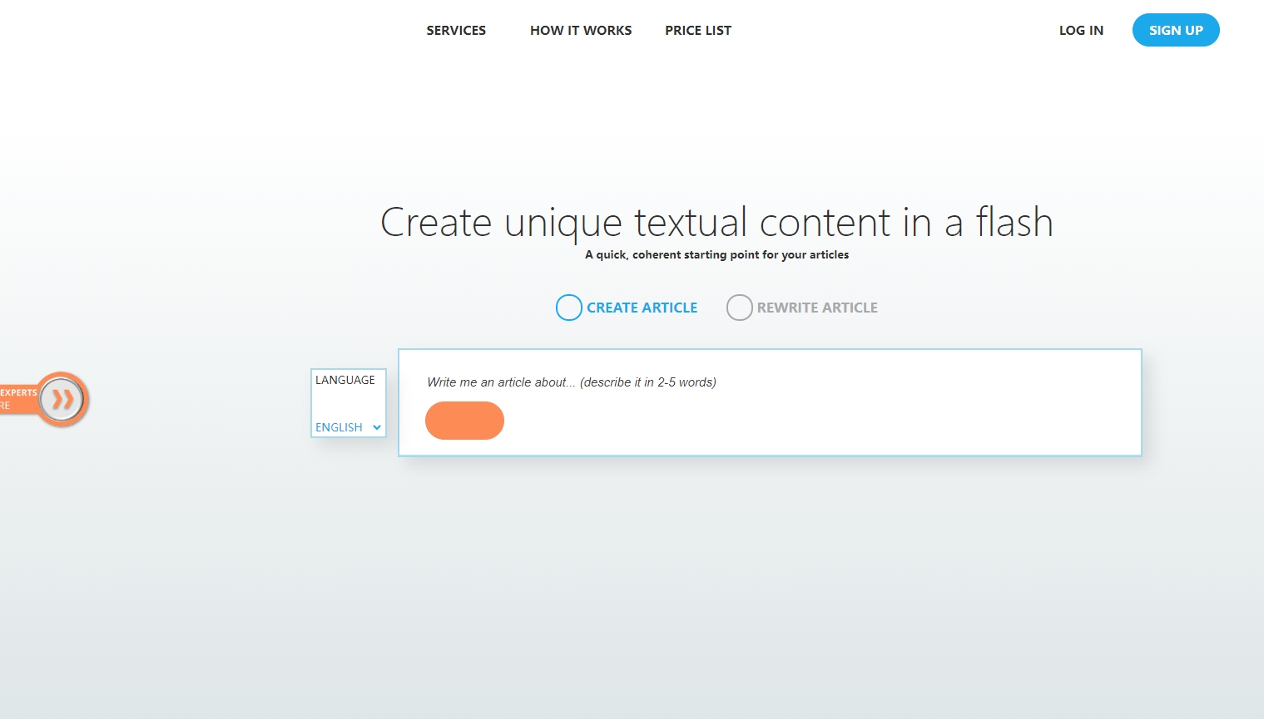Select the Rewrite Article radio circle
The height and width of the screenshot is (719, 1264).
coord(739,308)
